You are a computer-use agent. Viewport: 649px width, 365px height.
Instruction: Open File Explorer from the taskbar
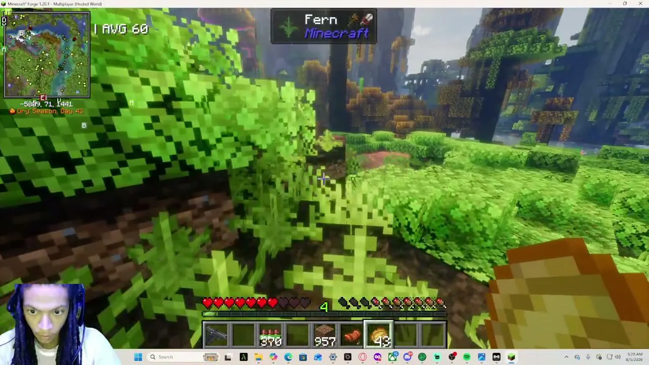[x=259, y=357]
